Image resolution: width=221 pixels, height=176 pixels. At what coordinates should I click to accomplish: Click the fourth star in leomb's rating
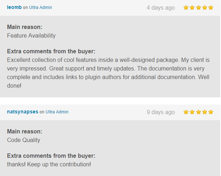click(x=204, y=8)
